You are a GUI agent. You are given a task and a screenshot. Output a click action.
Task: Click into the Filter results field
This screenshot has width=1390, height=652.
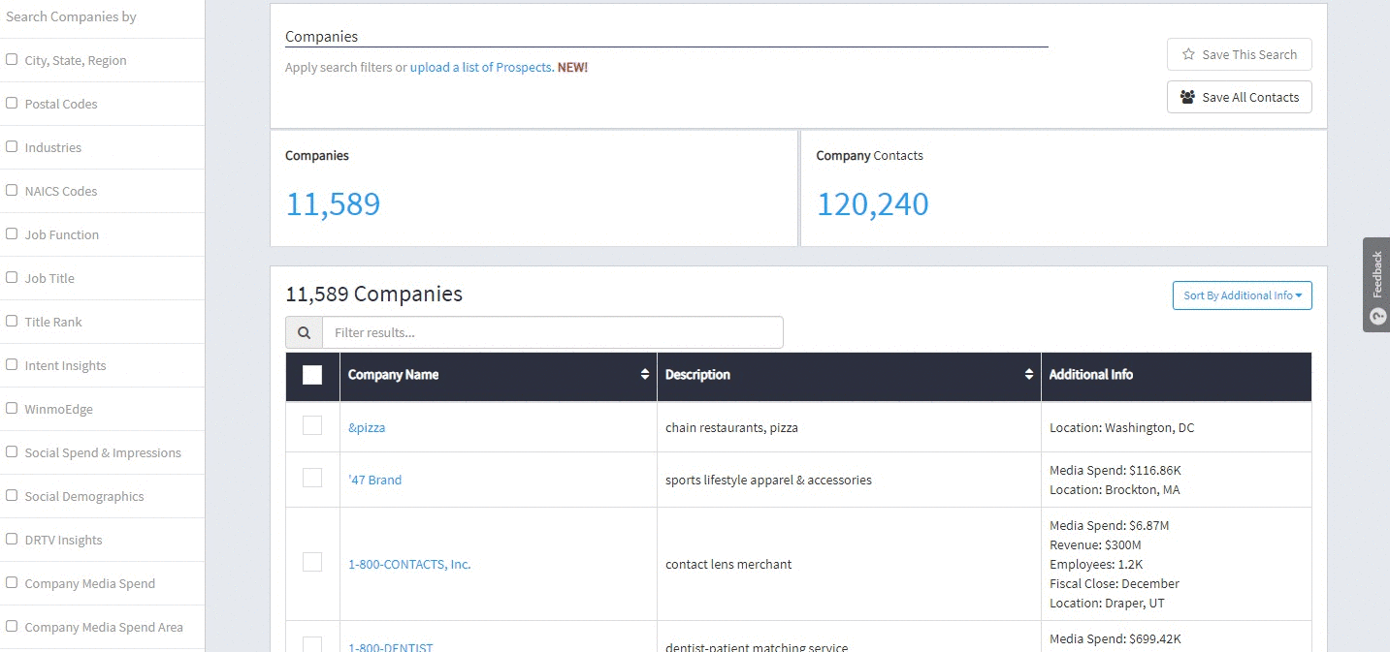tap(553, 332)
